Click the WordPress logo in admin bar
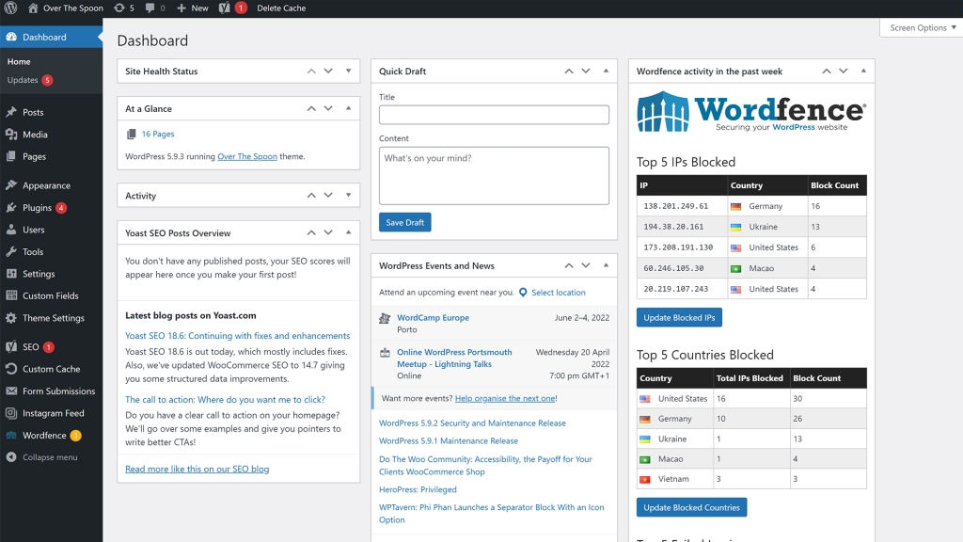Screen dimensions: 963x542 click(10, 8)
